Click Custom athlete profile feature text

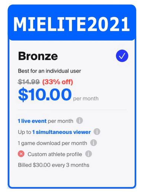55,154
